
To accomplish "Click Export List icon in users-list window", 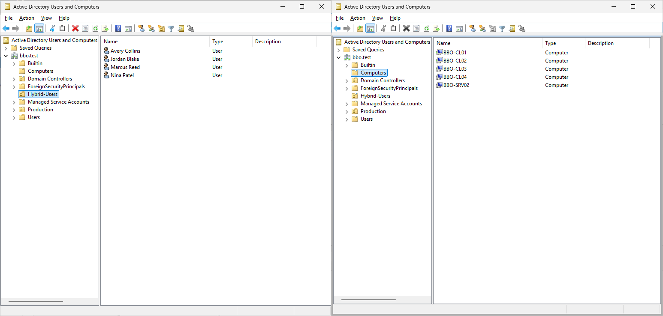I will point(105,28).
